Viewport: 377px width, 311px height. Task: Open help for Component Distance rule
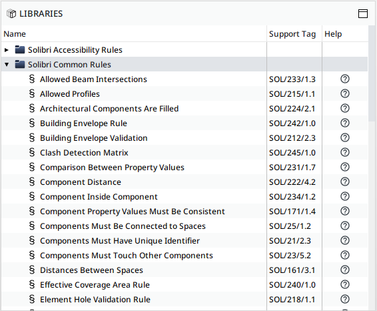click(x=345, y=182)
